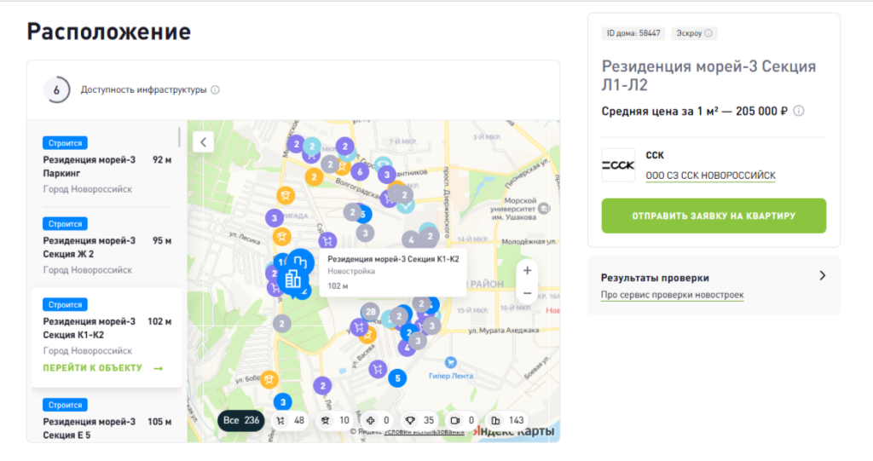Click the 6 infrastructure accessibility score circle
This screenshot has width=873, height=461.
click(x=56, y=90)
